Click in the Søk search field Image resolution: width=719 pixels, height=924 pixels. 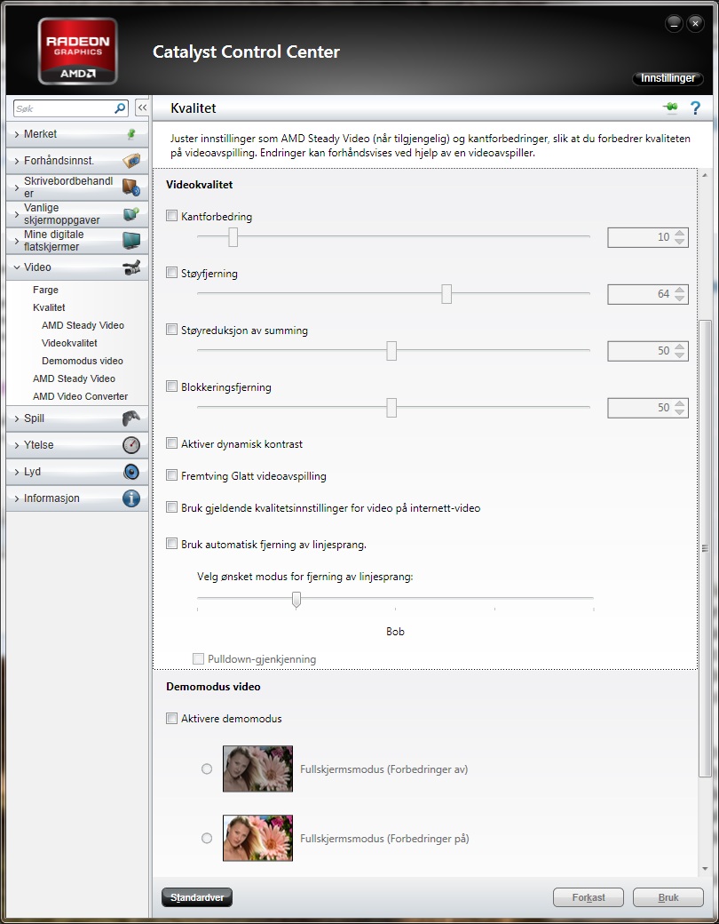tap(64, 108)
